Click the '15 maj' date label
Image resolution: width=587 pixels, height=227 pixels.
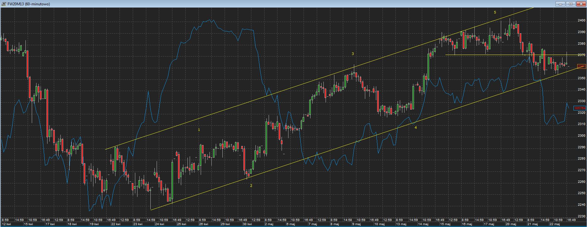pos(445,224)
